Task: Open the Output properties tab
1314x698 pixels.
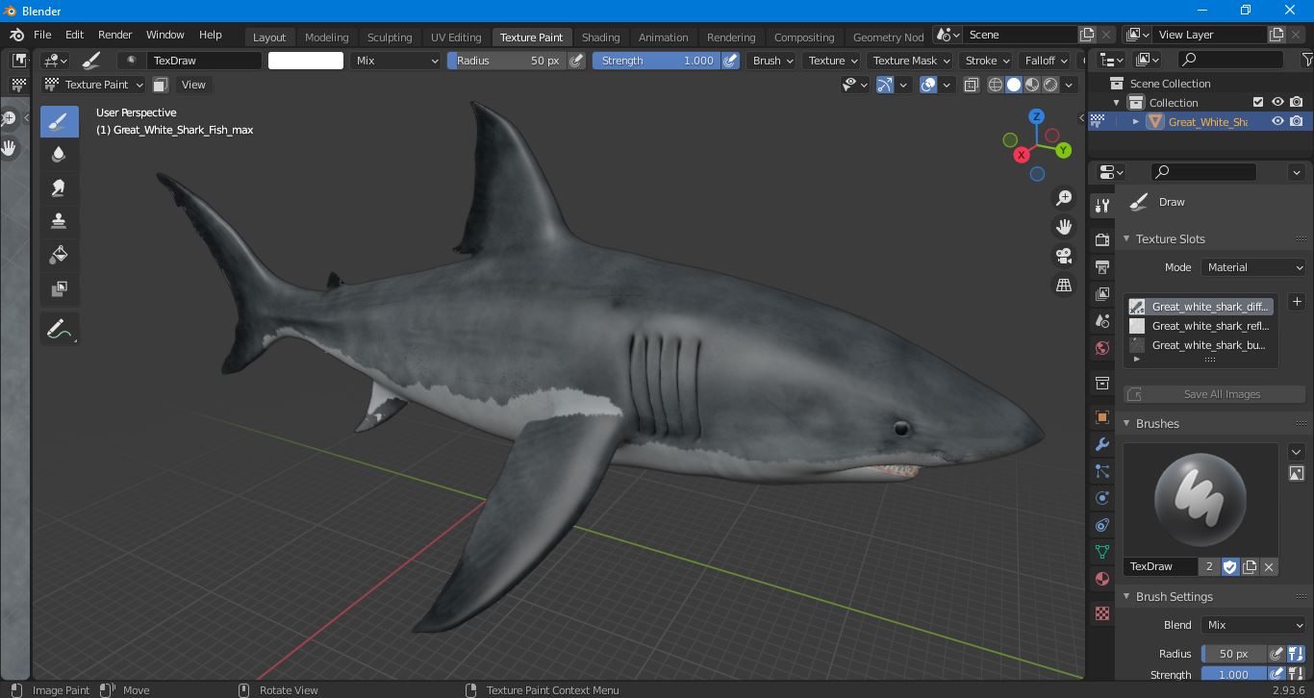Action: 1102,266
